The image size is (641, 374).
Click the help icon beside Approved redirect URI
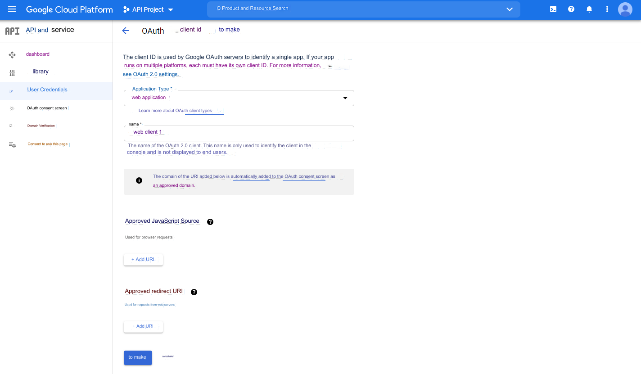(194, 292)
